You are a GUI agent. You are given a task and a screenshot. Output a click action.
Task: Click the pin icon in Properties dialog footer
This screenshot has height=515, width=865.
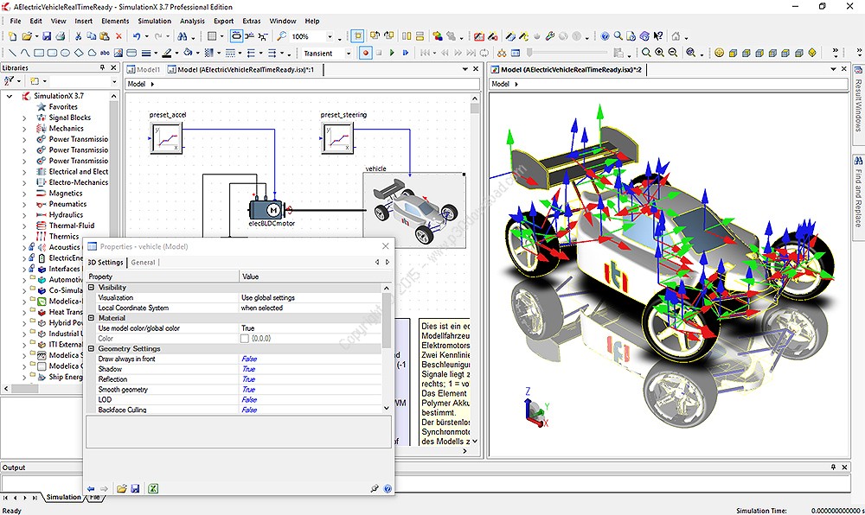(x=375, y=488)
